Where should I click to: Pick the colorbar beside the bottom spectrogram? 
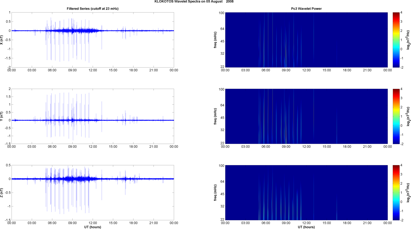click(x=396, y=193)
